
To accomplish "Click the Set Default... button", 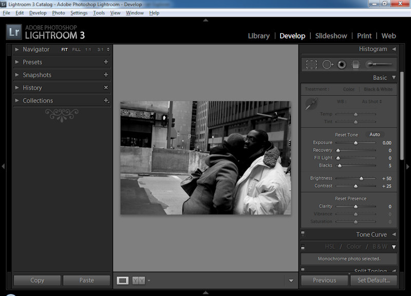I will pos(374,280).
